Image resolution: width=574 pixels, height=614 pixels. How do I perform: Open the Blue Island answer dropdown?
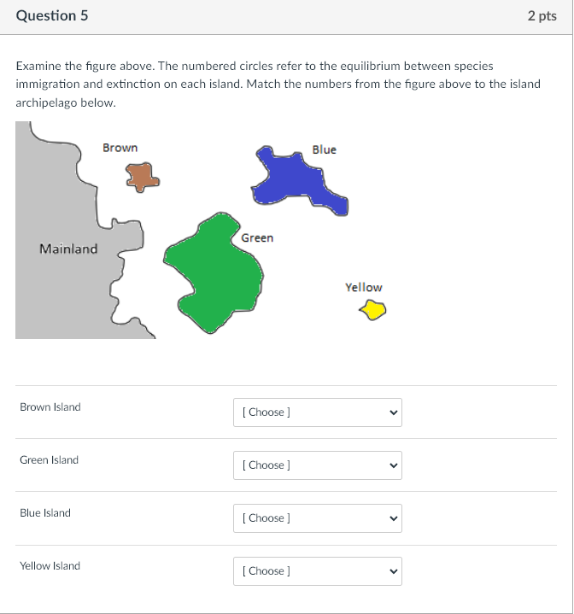pyautogui.click(x=318, y=518)
